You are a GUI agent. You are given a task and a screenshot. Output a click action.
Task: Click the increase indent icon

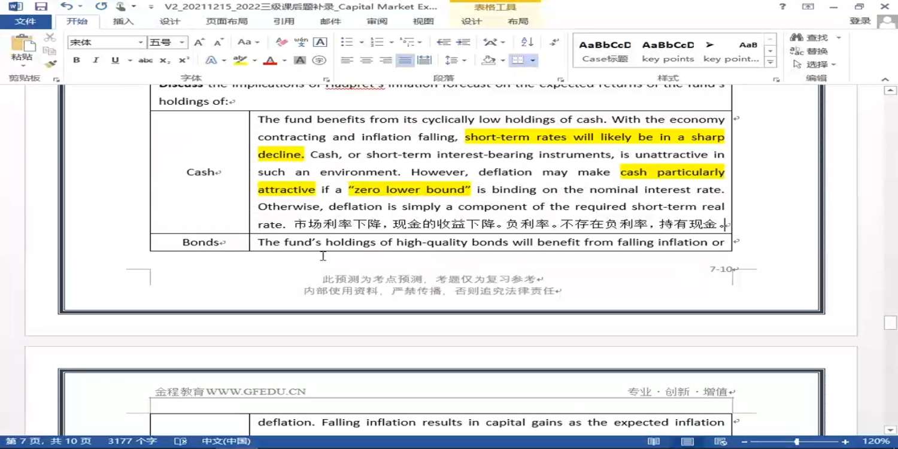coord(463,42)
